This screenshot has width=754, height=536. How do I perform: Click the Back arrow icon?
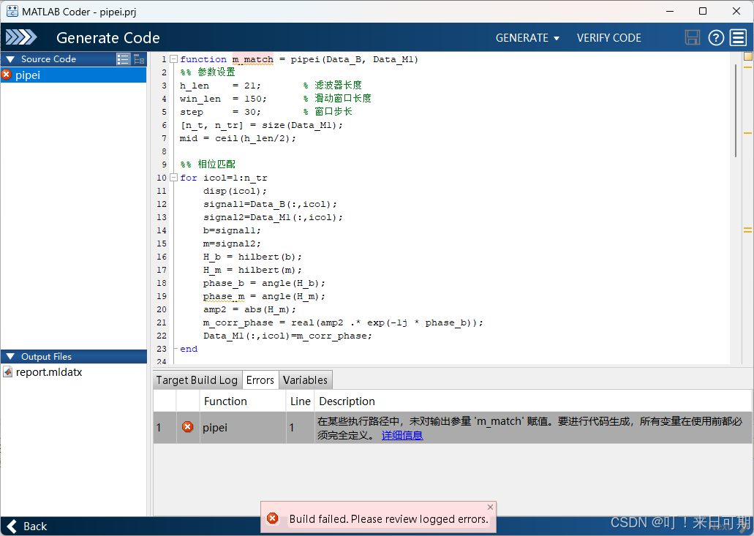pos(12,526)
